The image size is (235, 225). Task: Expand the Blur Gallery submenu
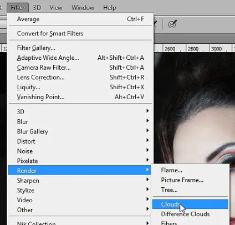(80, 131)
